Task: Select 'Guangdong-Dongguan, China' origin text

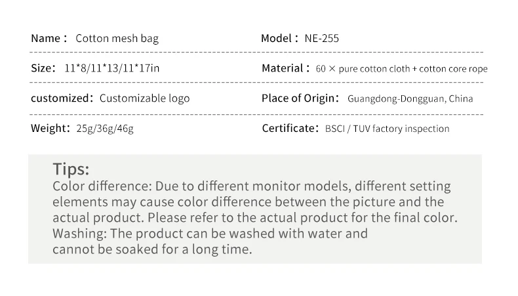Action: coord(410,99)
